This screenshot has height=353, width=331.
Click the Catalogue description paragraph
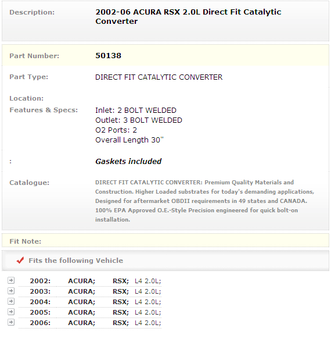[204, 201]
